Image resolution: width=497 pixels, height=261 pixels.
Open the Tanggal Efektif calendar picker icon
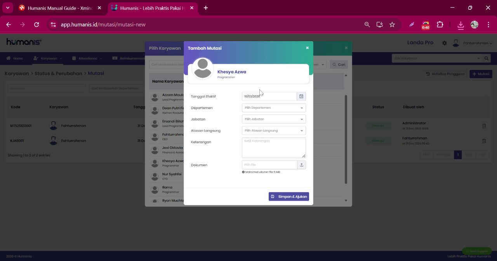tap(301, 96)
